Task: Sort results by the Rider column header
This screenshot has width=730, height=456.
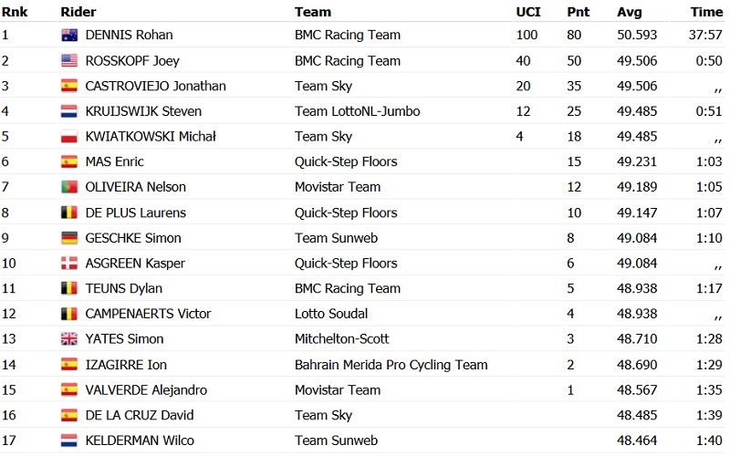Action: 78,12
